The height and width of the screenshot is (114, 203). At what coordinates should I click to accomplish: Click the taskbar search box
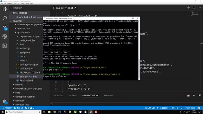pyautogui.click(x=23, y=112)
